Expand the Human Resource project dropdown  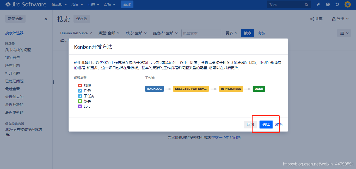(76, 33)
